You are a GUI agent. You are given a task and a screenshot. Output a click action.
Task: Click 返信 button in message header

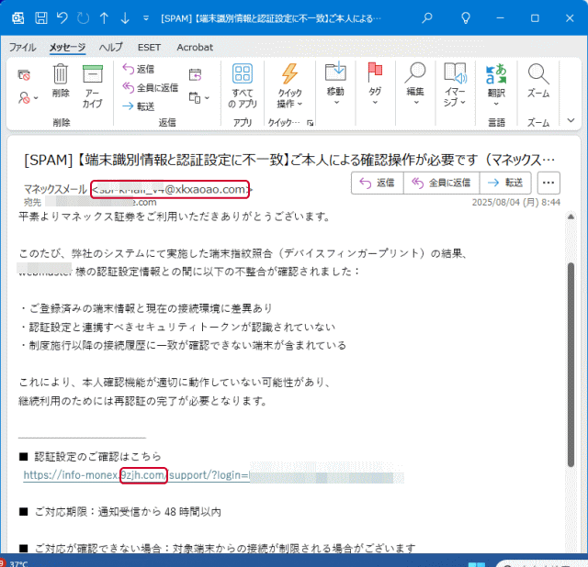[378, 183]
